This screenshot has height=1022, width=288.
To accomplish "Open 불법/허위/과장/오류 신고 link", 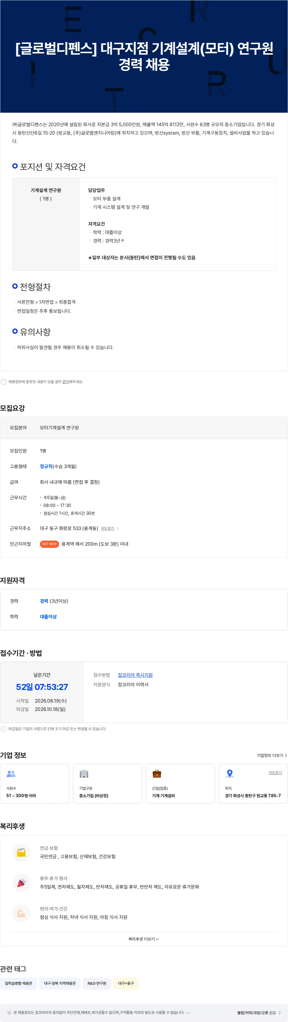I will click(259, 1012).
